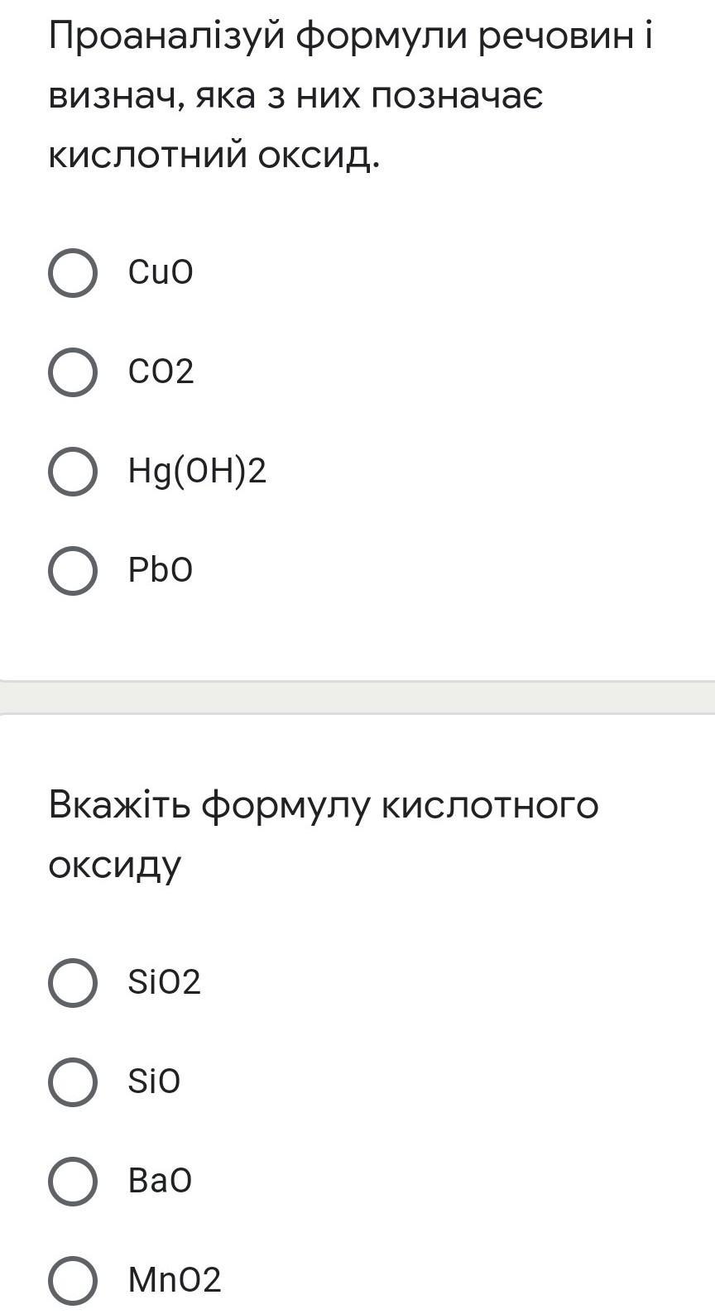Click the 'Вкажіть формулу кислотного' question heading
Screen dimensions: 715x1314
point(323,804)
